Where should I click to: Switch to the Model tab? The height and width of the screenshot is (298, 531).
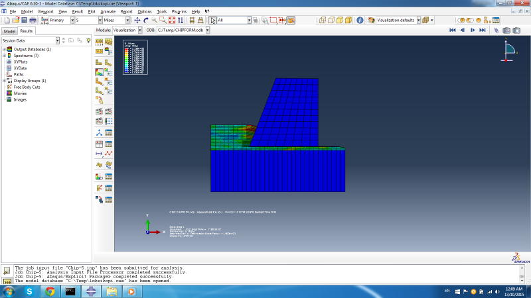[x=9, y=31]
